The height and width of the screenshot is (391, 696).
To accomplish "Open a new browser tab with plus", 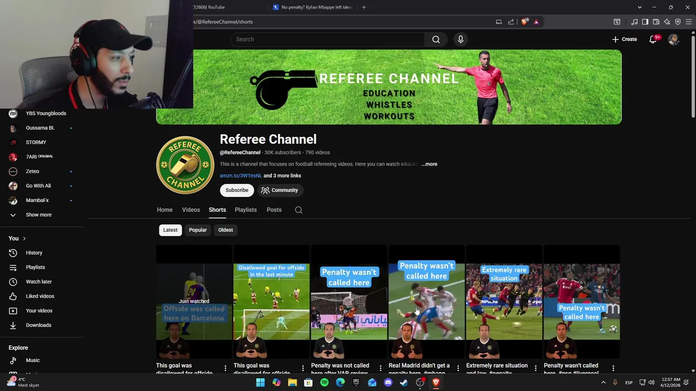I will point(364,7).
